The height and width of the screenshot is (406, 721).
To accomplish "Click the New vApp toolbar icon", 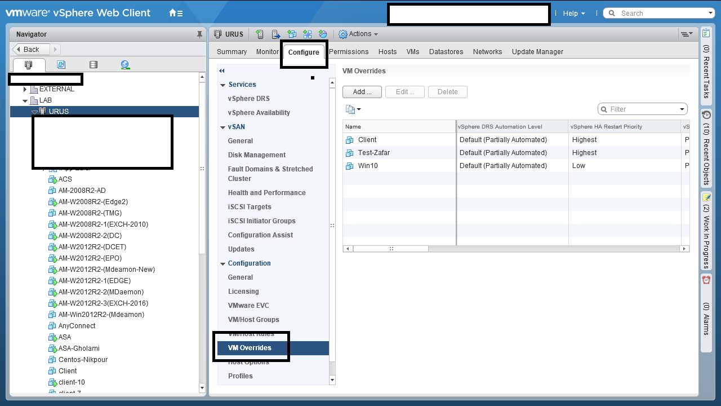I will click(x=308, y=34).
